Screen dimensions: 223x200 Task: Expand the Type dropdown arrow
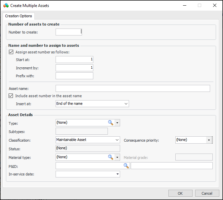pyautogui.click(x=117, y=123)
